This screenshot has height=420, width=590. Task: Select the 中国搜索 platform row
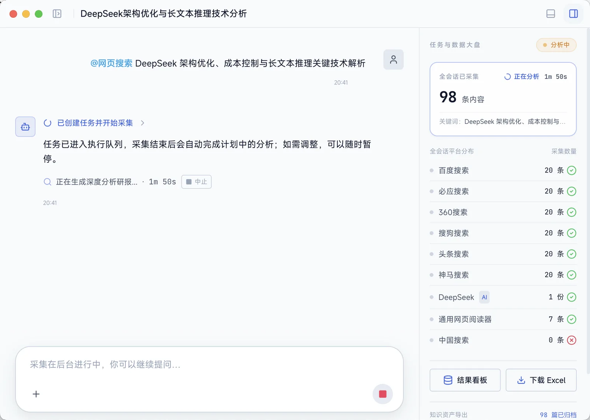point(503,340)
